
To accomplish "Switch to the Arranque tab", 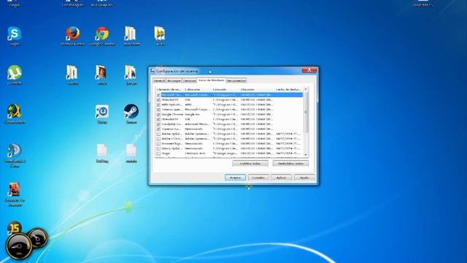I will [x=174, y=81].
